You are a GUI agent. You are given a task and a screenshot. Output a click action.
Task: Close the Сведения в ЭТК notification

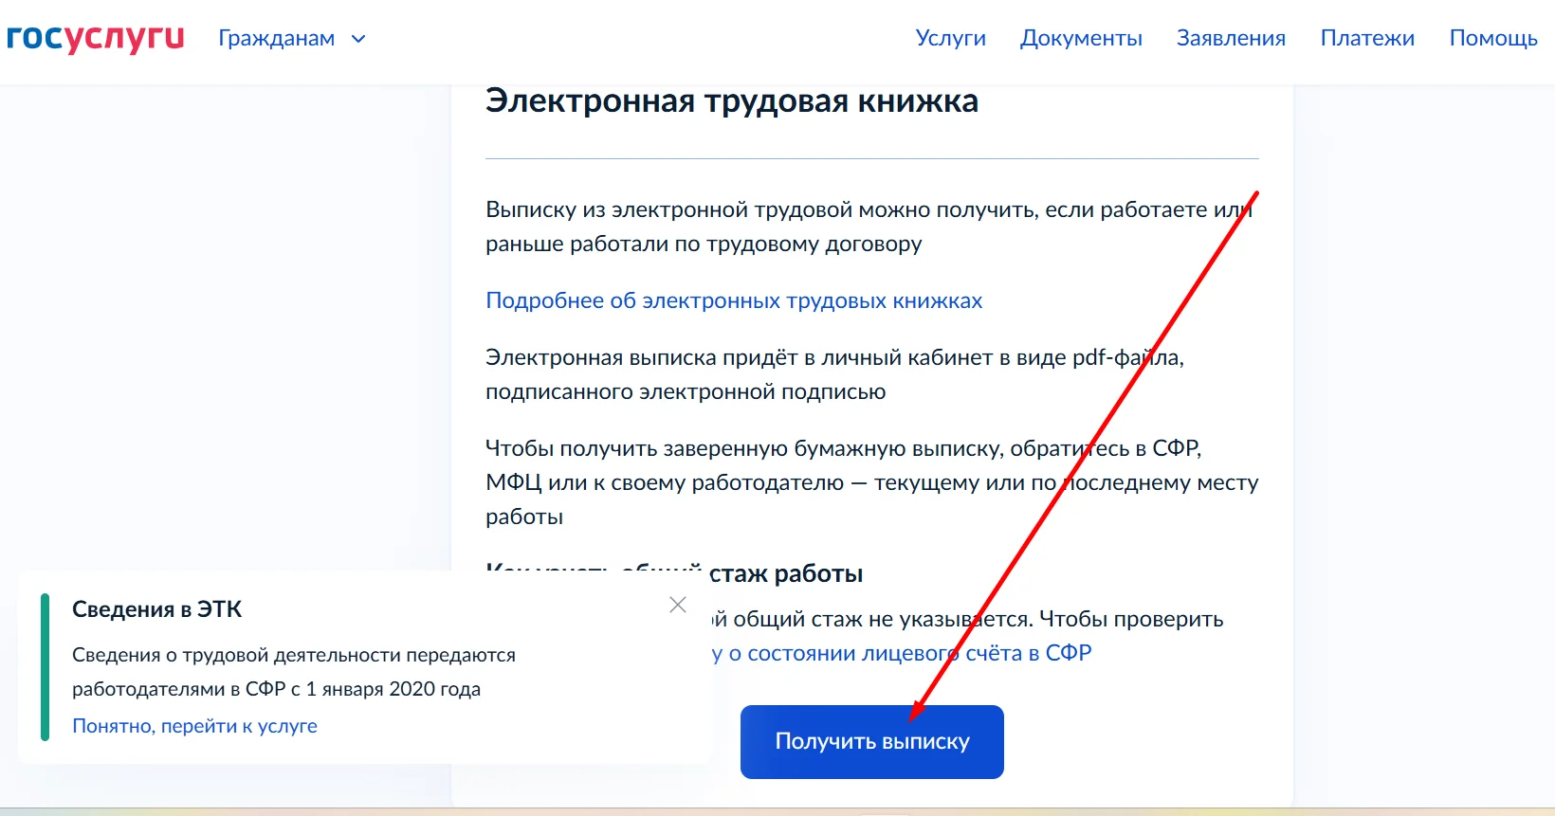[x=677, y=605]
